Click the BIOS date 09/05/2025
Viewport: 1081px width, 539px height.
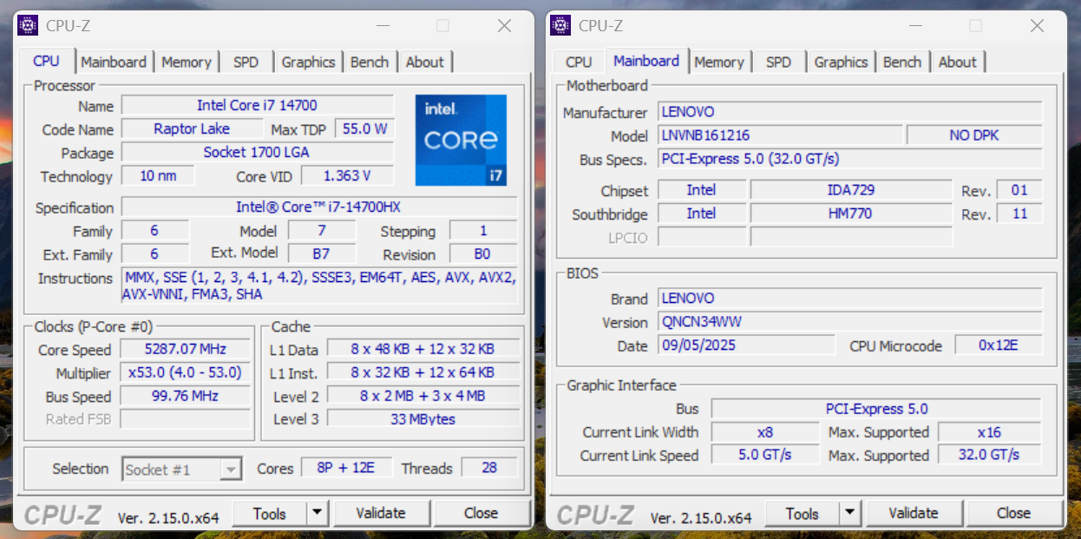point(746,345)
